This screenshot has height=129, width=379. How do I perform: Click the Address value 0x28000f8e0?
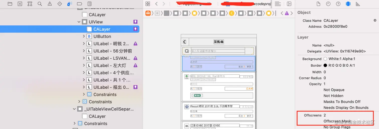(335, 26)
